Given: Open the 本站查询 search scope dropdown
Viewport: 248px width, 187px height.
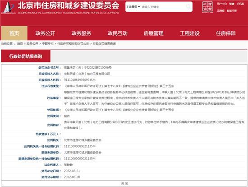Looking at the screenshot, I should [133, 7].
